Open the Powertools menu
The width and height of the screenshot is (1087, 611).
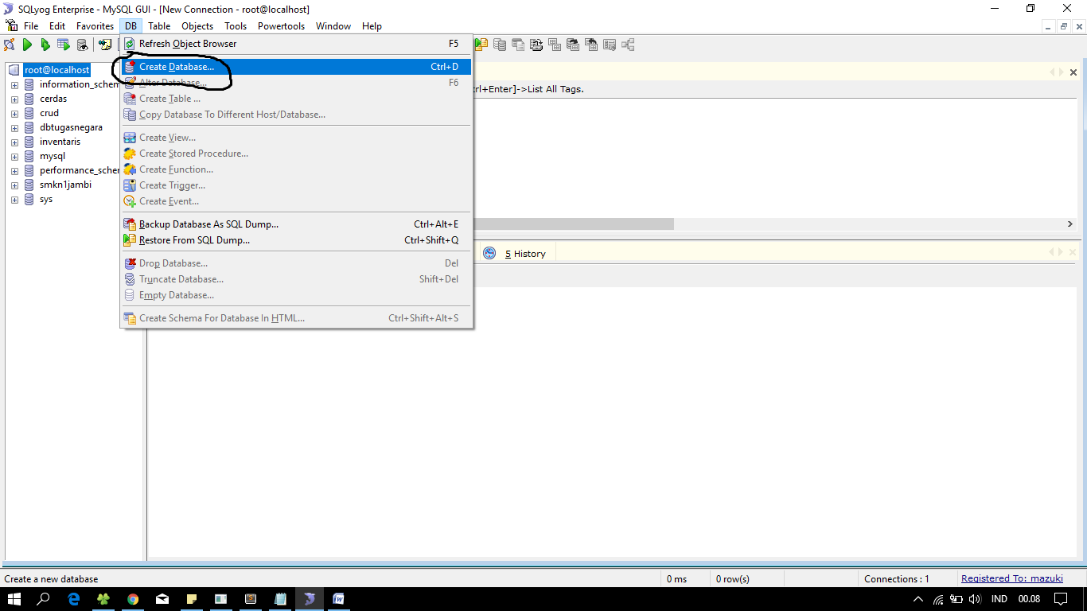pos(281,26)
